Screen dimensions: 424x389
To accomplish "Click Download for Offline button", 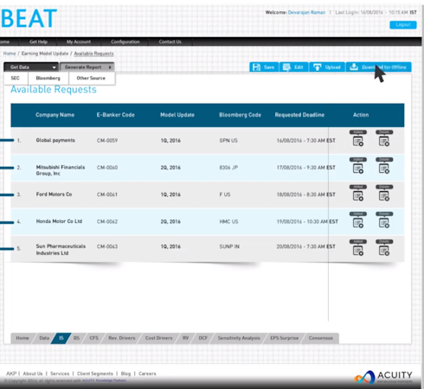I will point(379,67).
